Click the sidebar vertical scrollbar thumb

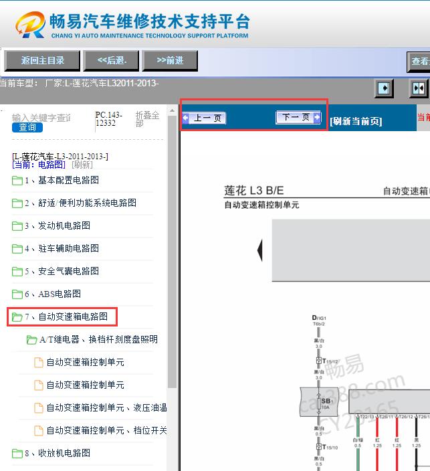pos(172,252)
